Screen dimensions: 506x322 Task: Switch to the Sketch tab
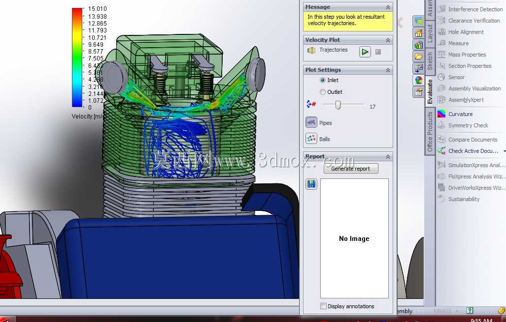[x=430, y=61]
